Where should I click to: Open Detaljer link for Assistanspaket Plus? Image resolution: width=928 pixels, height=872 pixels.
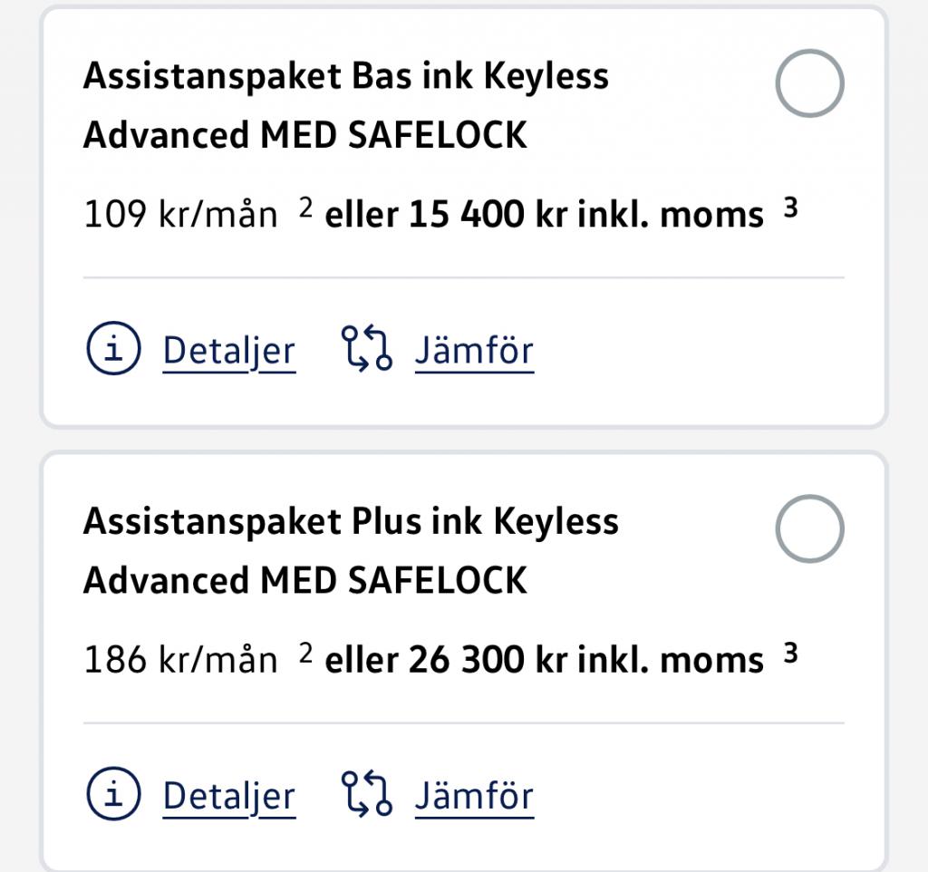coord(229,797)
